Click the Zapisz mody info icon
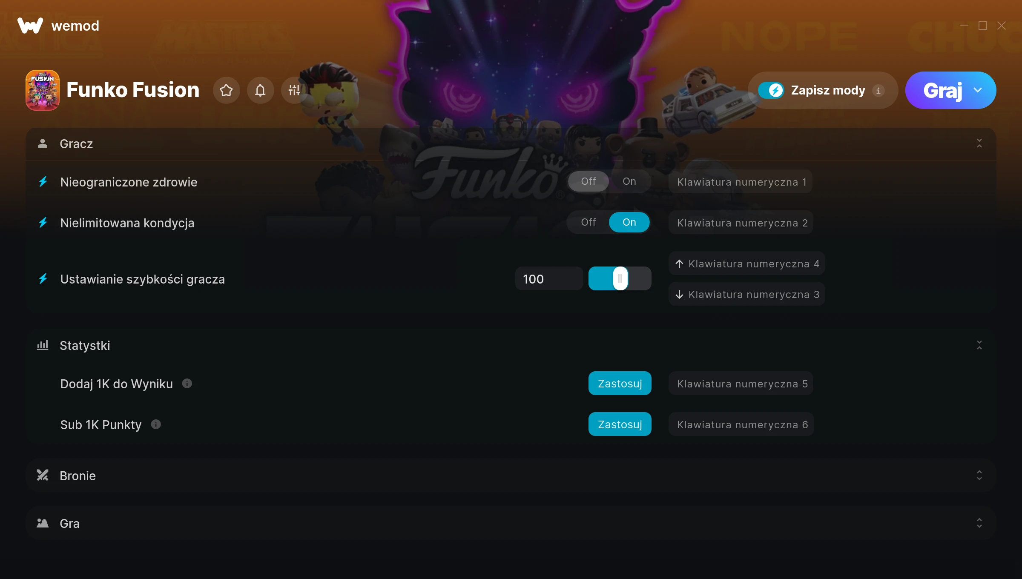Screen dimensions: 1022x579 878,91
